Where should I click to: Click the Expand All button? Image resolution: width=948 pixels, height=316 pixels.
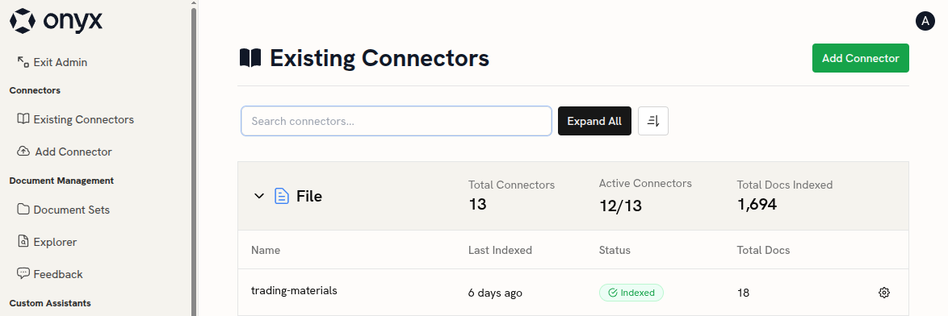tap(594, 121)
